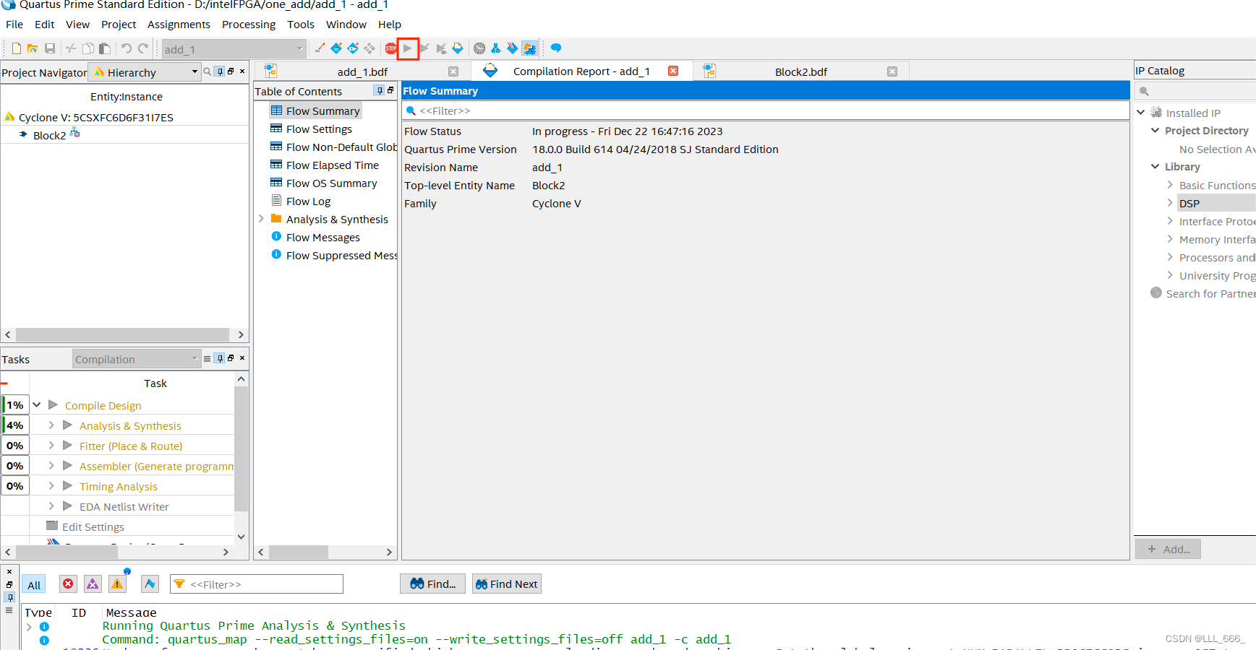Toggle the All messages filter
This screenshot has height=650, width=1256.
[34, 584]
